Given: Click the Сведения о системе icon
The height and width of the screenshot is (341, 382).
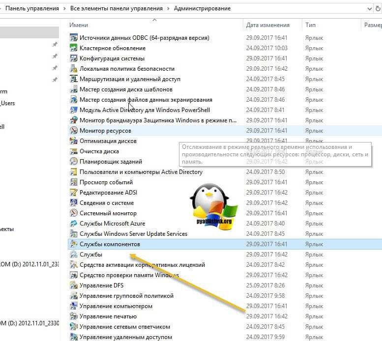Looking at the screenshot, I should 74,203.
